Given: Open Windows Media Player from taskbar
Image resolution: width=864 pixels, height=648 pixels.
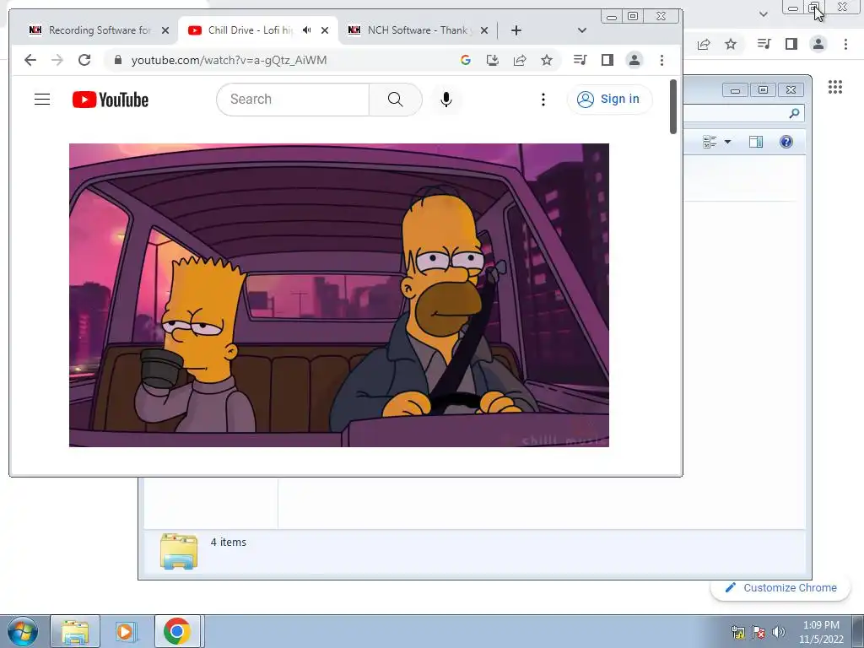Looking at the screenshot, I should tap(126, 631).
